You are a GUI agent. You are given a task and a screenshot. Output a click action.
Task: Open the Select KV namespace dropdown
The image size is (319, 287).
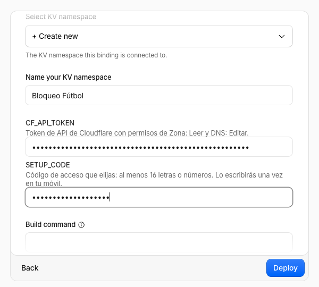[x=159, y=36]
